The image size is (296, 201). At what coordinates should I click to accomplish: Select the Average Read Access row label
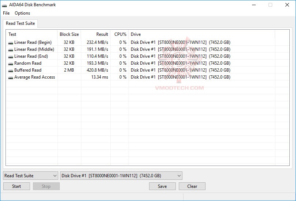[34, 77]
